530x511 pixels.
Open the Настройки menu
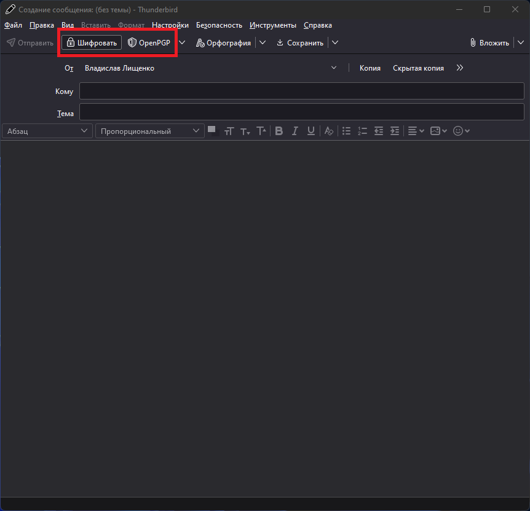170,25
